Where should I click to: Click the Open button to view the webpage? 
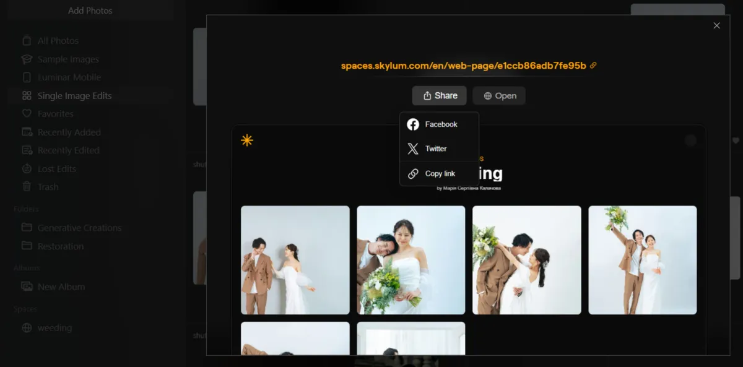[x=499, y=95]
